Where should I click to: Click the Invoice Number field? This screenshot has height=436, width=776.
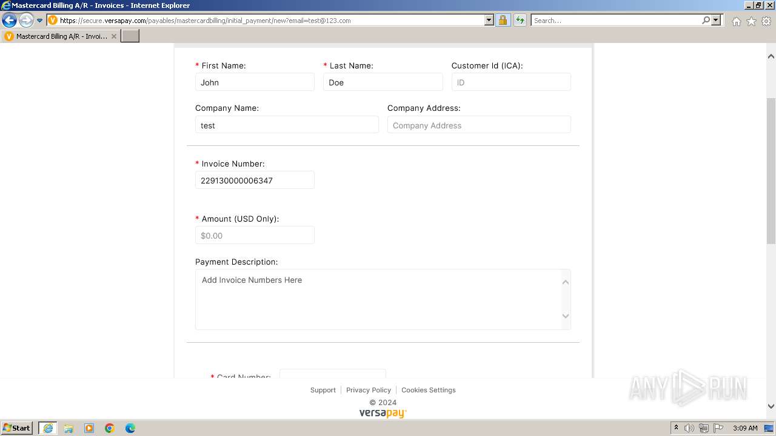255,180
